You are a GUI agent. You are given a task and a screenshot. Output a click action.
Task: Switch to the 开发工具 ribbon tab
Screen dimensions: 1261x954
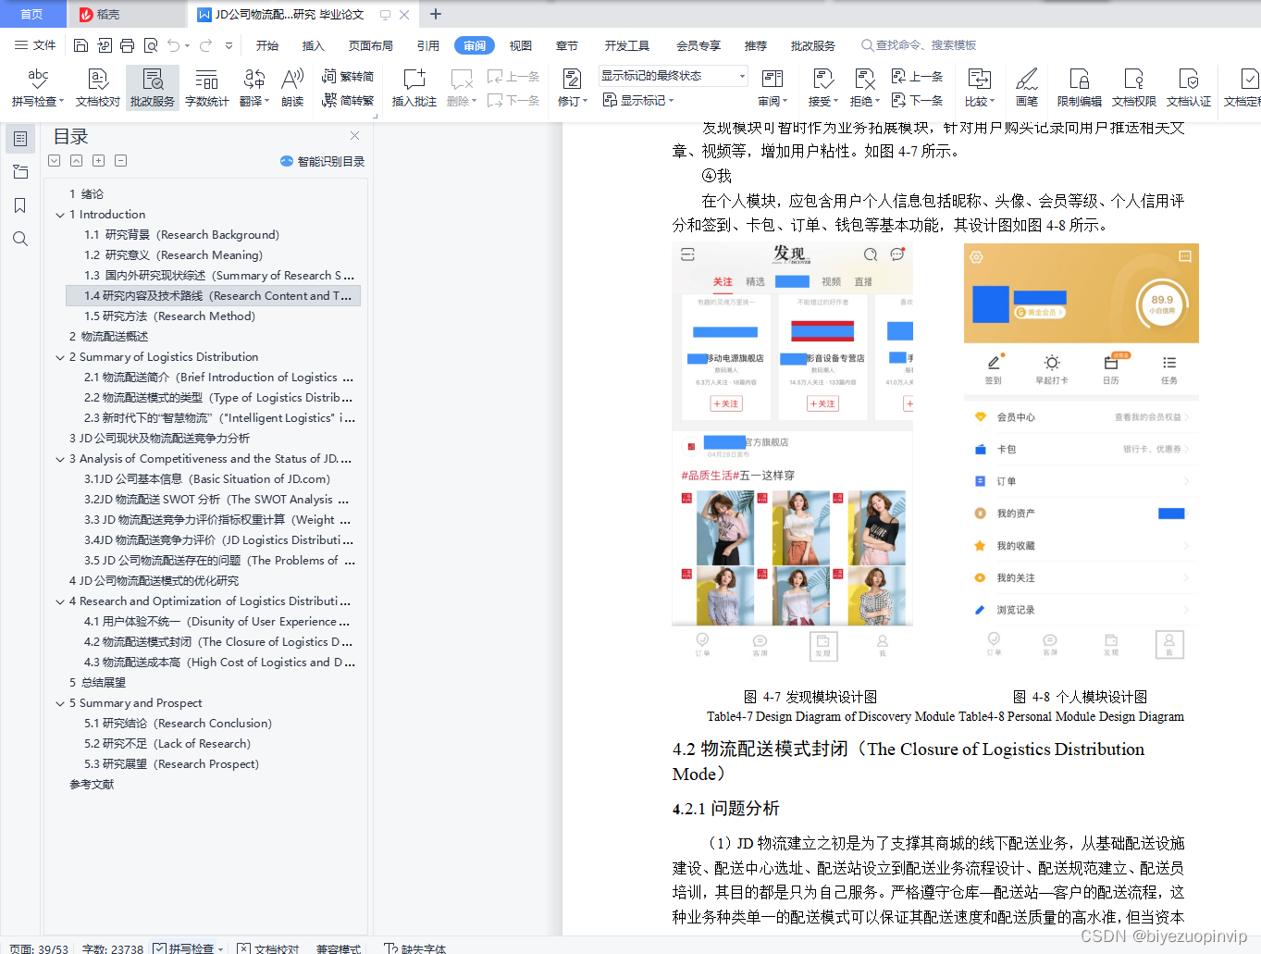point(627,45)
